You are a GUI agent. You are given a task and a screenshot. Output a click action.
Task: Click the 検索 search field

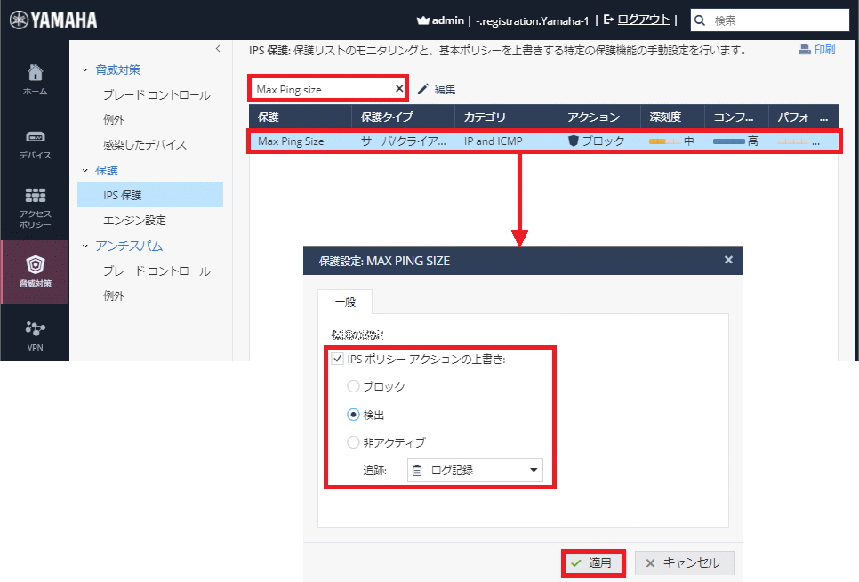[x=774, y=20]
